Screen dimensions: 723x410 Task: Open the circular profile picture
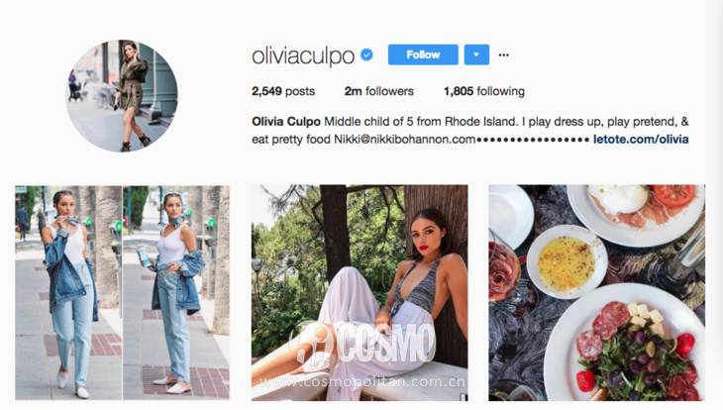[x=122, y=96]
